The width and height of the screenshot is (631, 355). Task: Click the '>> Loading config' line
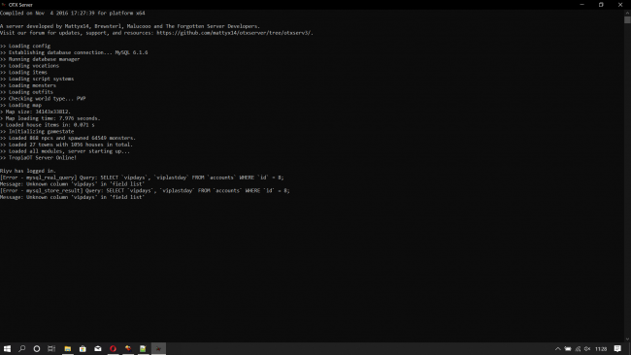tap(25, 46)
